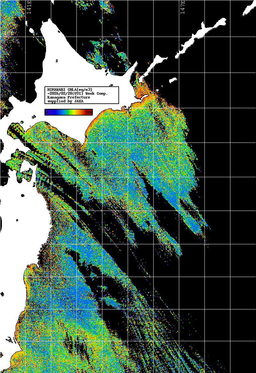
Task: Select the HIMAWARI CHLA[mg/m3] title text
Action: [70, 89]
